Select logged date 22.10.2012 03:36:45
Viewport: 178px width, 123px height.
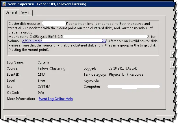pos(123,68)
